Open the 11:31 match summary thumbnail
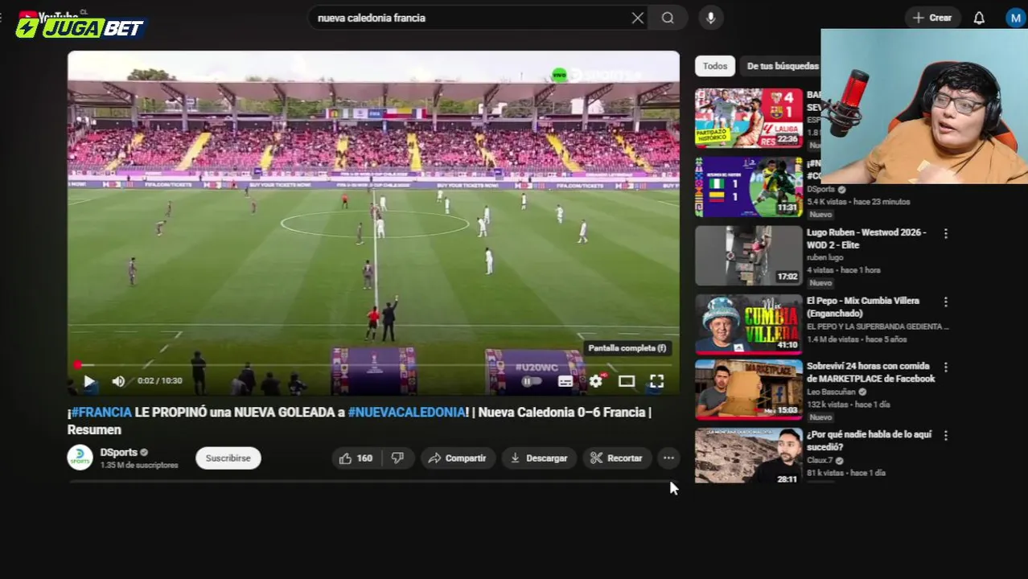1028x579 pixels. pos(749,187)
